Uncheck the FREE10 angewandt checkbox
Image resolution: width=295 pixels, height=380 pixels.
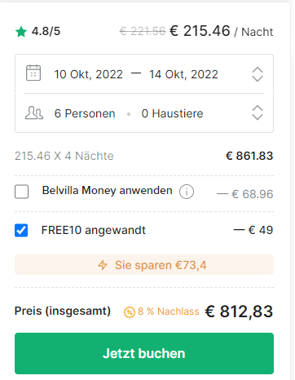tap(21, 231)
